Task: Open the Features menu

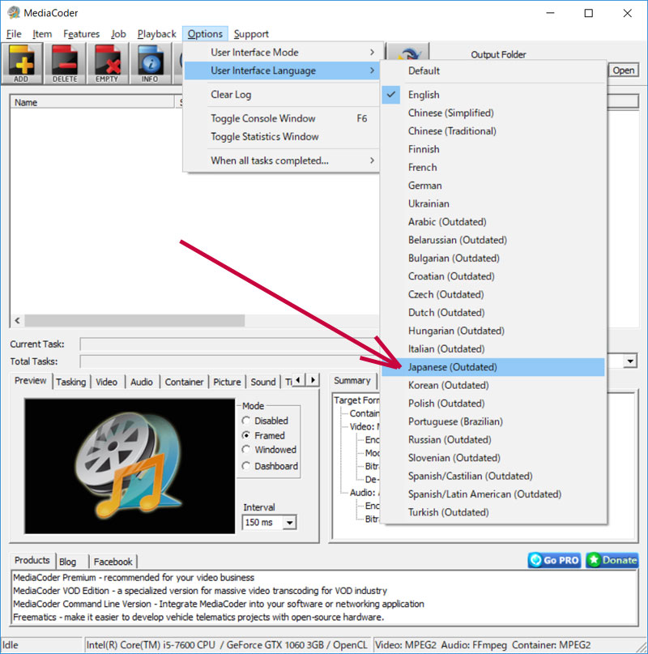Action: tap(81, 34)
